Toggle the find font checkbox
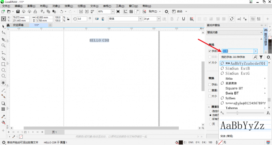Viewport: 272px width, 145px height. click(210, 51)
